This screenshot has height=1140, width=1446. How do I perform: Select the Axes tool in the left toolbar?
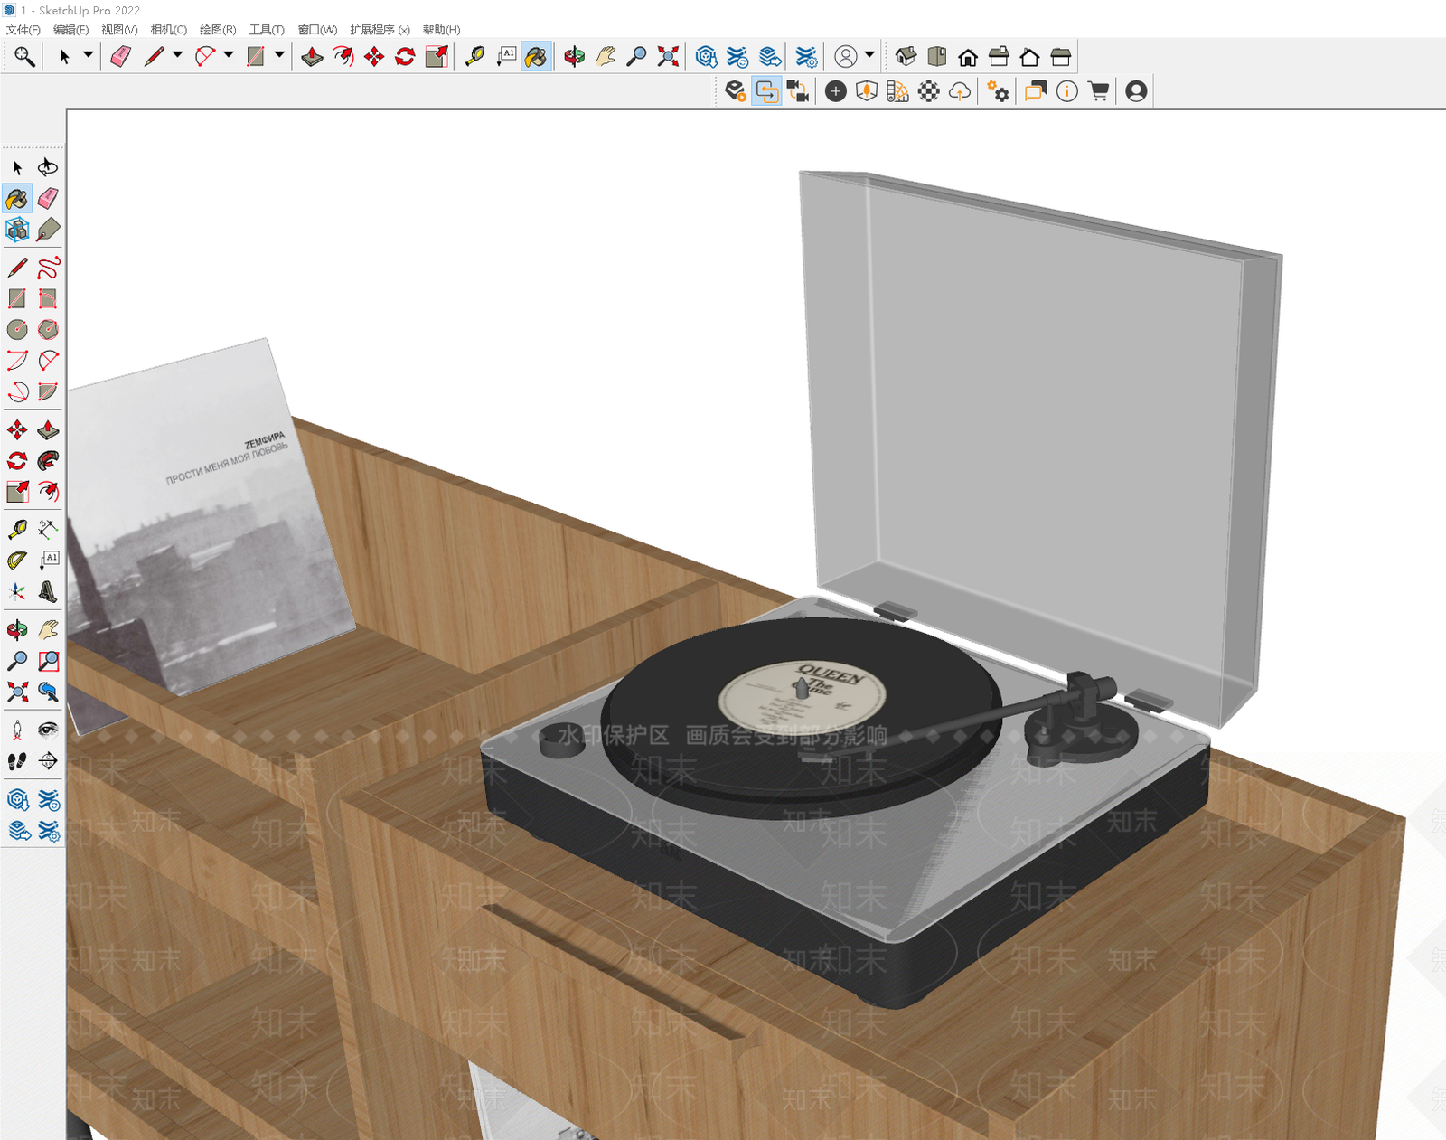[17, 591]
